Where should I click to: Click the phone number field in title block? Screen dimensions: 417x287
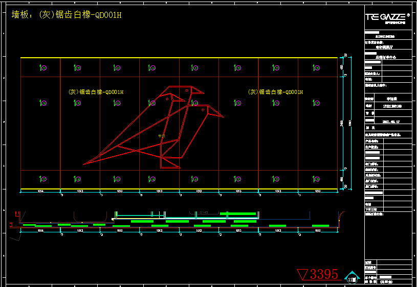392,106
